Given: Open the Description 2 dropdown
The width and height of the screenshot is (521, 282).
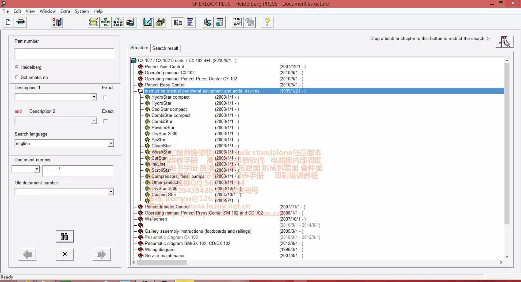Looking at the screenshot, I should click(x=94, y=121).
